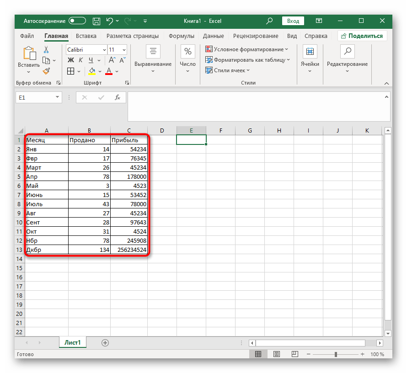Click the Save floppy disk icon
This screenshot has height=373, width=407.
tap(96, 21)
